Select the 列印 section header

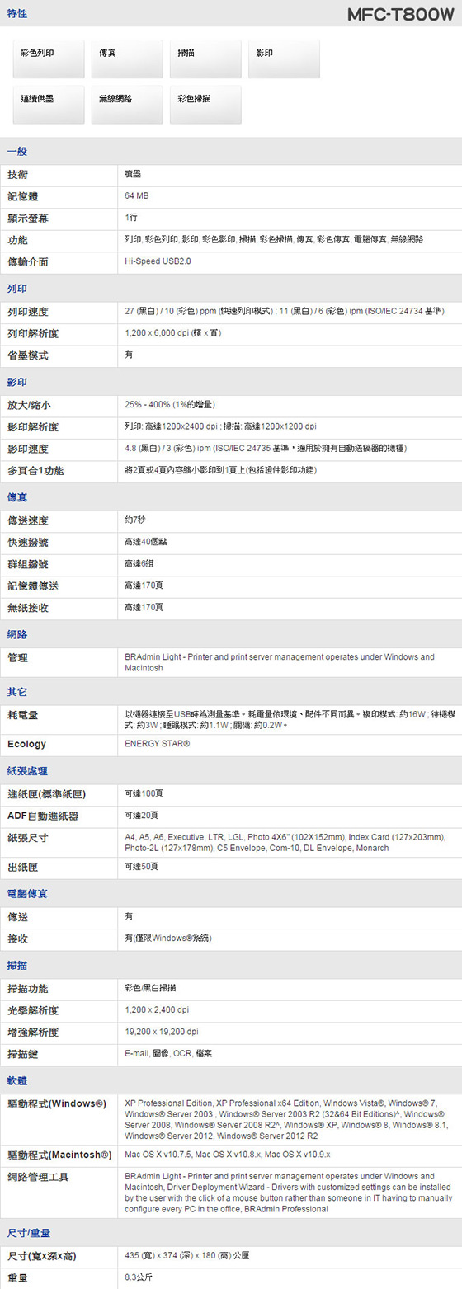[x=16, y=289]
